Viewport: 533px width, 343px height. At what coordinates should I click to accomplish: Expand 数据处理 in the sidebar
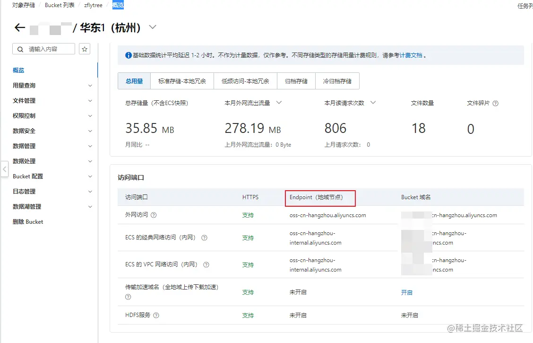[x=90, y=161]
